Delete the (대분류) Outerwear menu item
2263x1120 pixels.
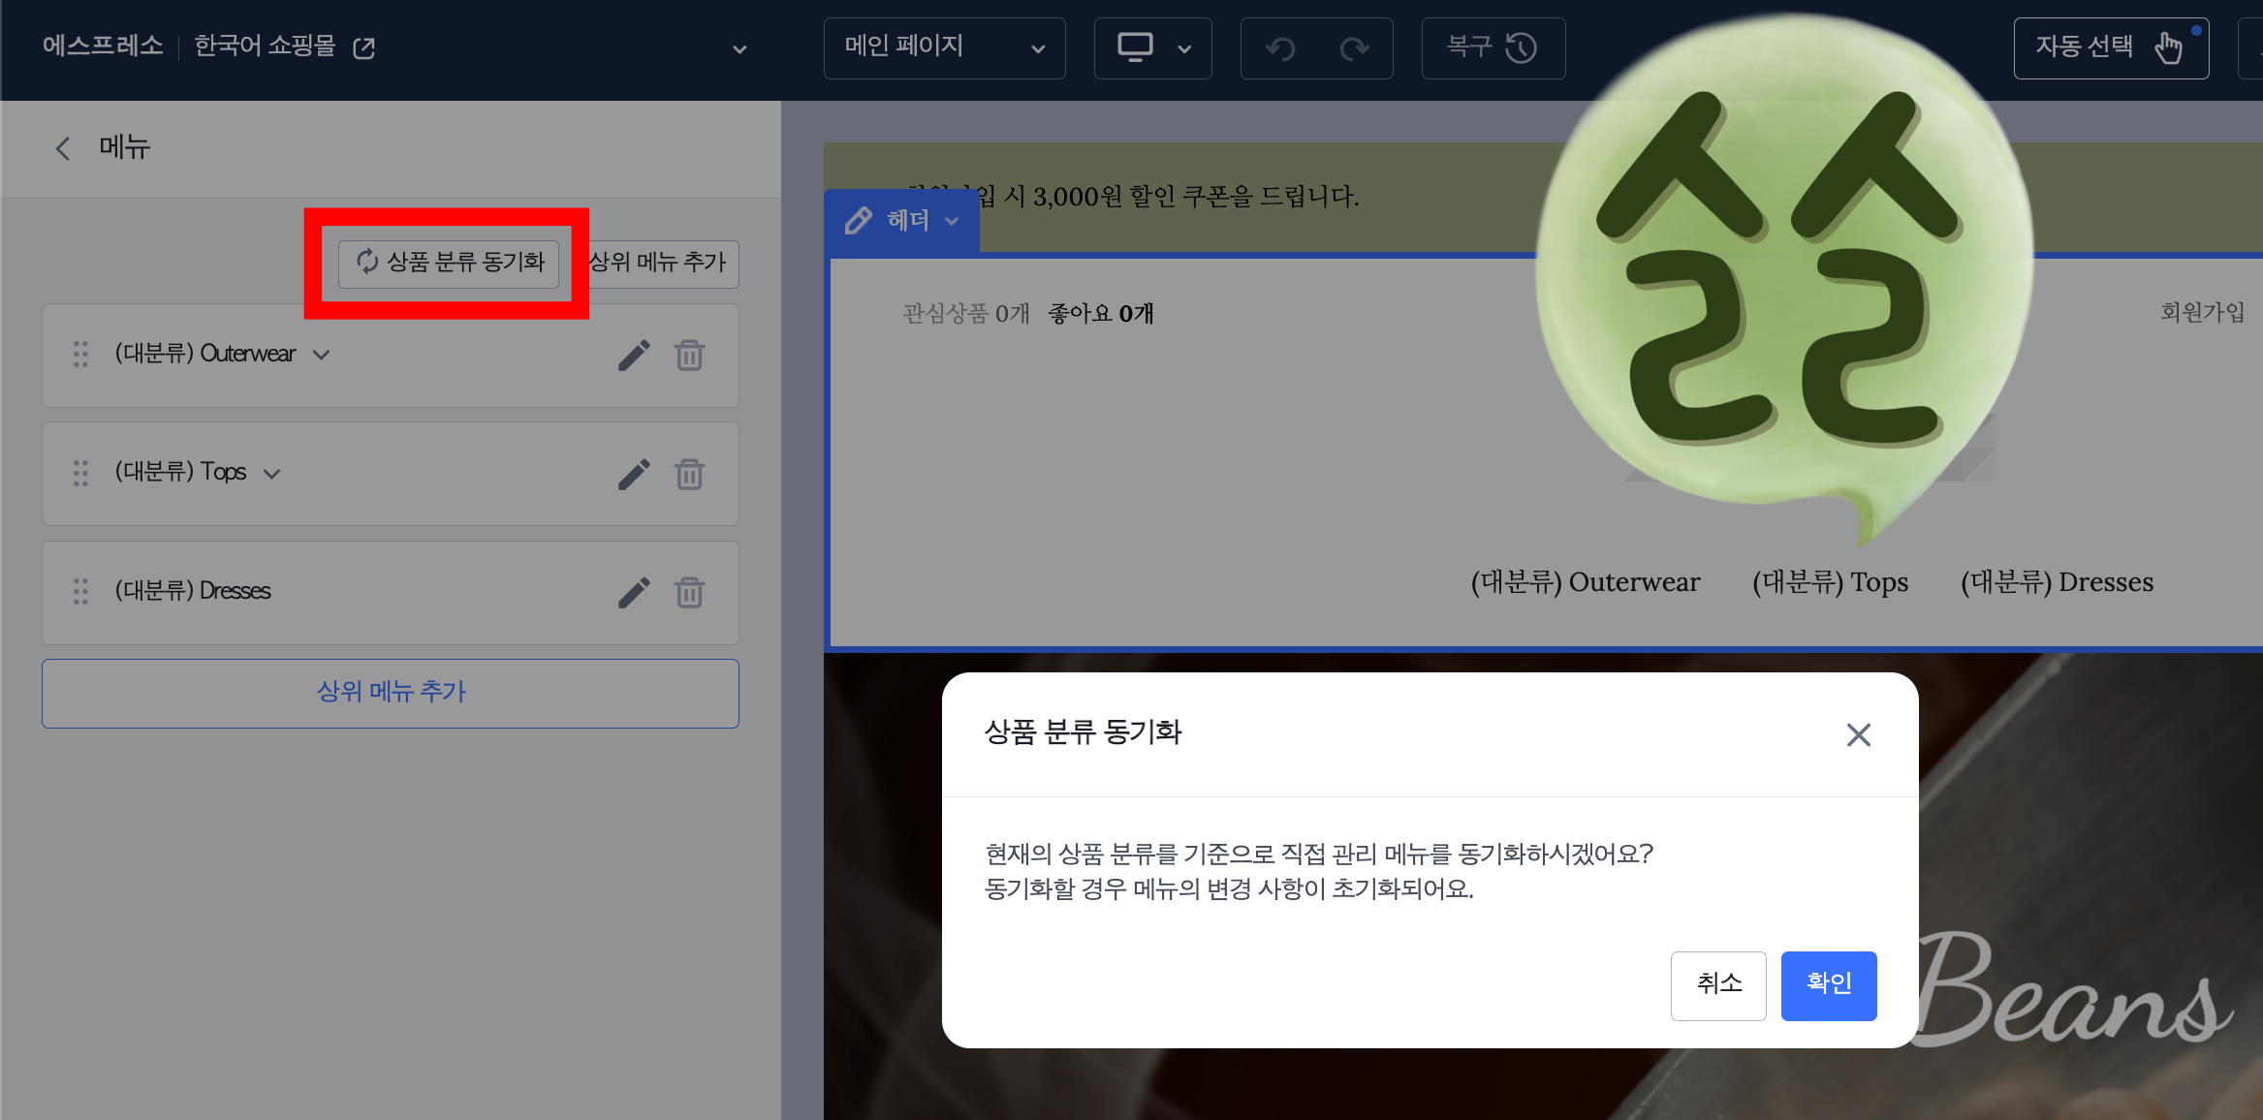point(689,355)
